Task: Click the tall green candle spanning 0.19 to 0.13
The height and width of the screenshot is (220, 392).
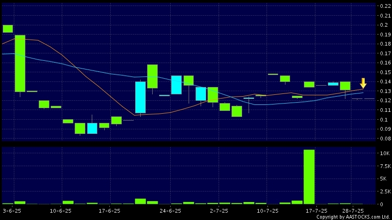Action: (x=20, y=64)
